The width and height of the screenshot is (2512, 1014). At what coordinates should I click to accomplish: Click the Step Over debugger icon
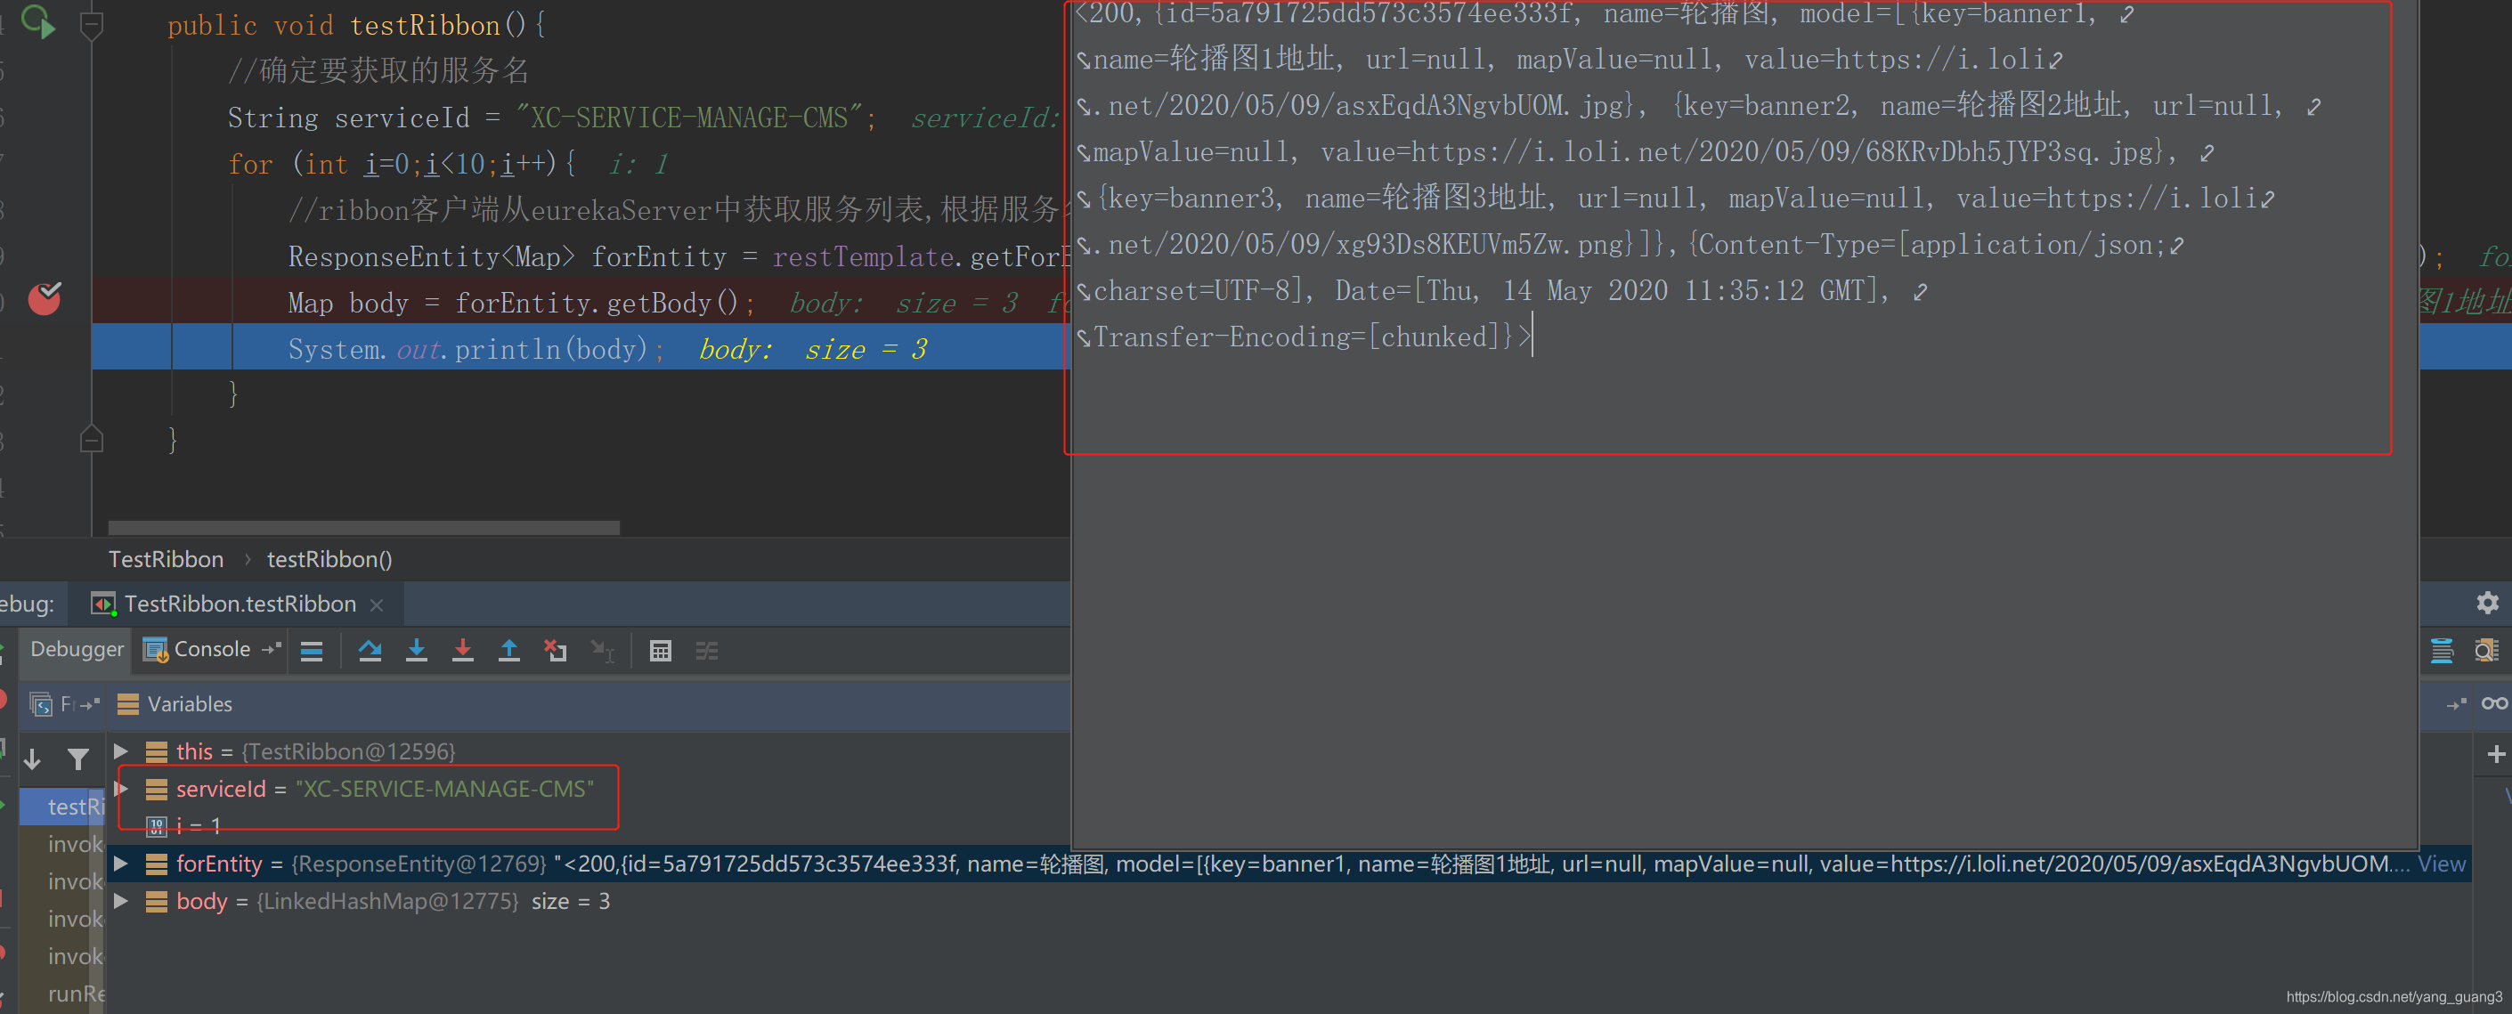370,652
